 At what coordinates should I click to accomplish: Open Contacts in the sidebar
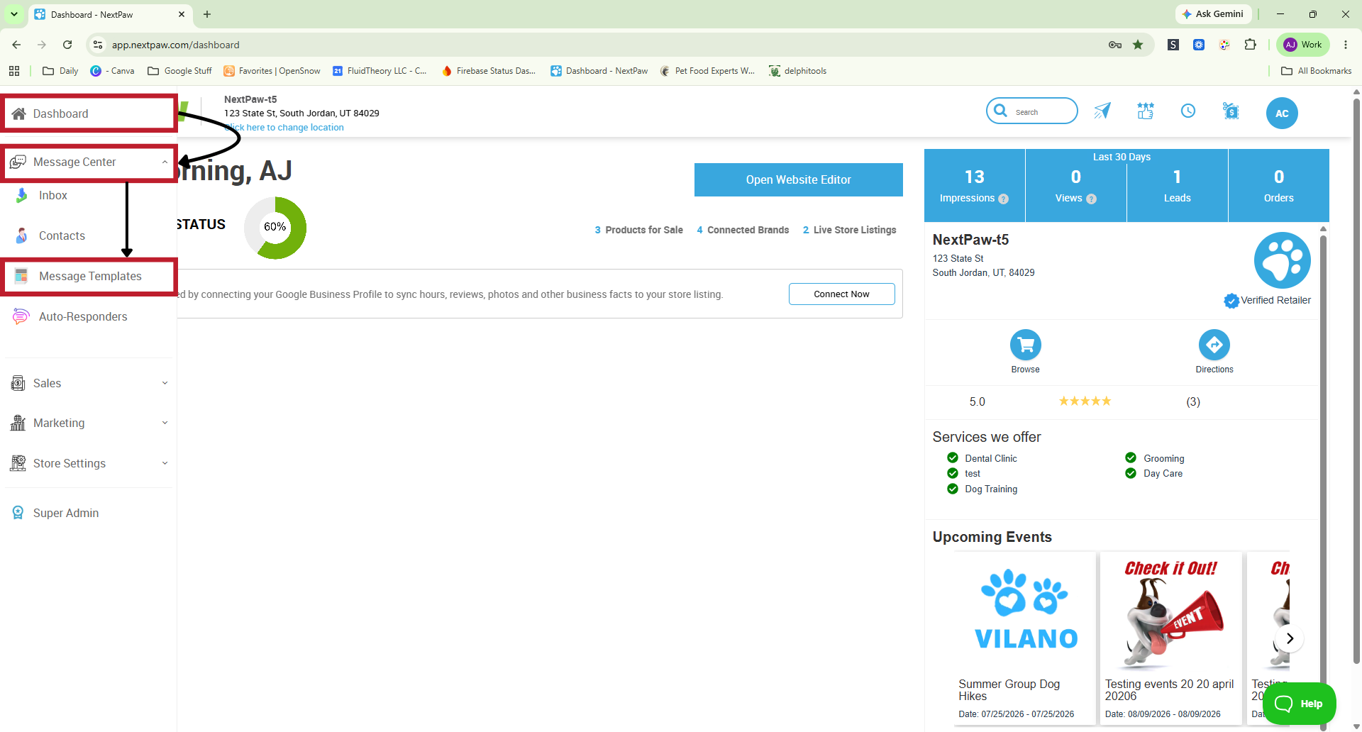click(x=62, y=235)
